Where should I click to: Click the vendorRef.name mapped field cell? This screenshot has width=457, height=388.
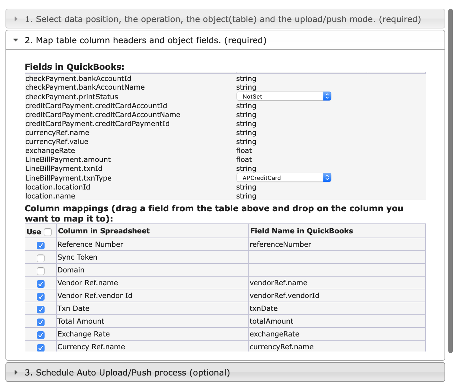(337, 283)
